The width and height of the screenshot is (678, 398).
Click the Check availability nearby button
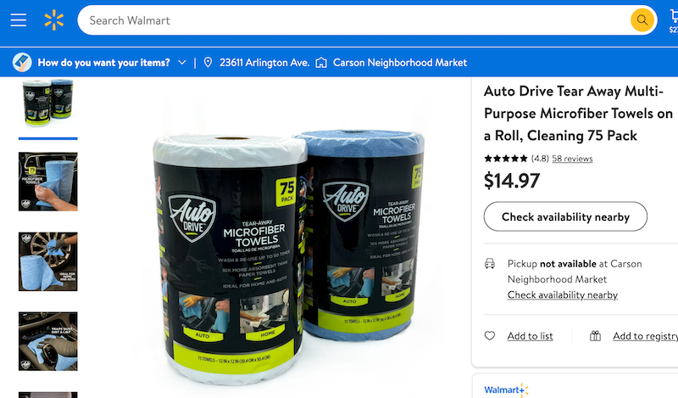point(565,216)
